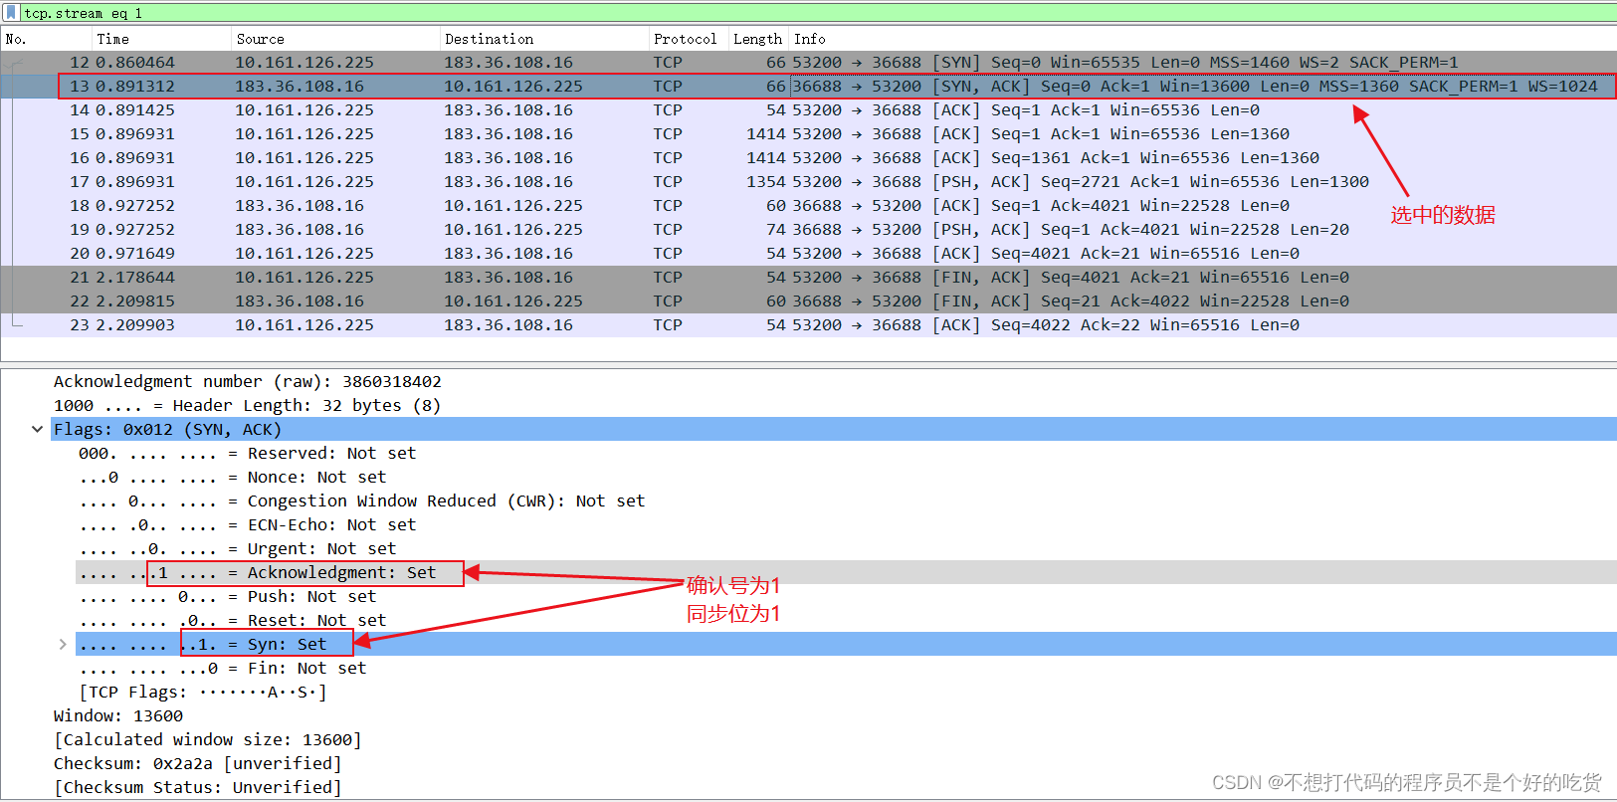Expand the Syn: Set tree node

(x=63, y=645)
